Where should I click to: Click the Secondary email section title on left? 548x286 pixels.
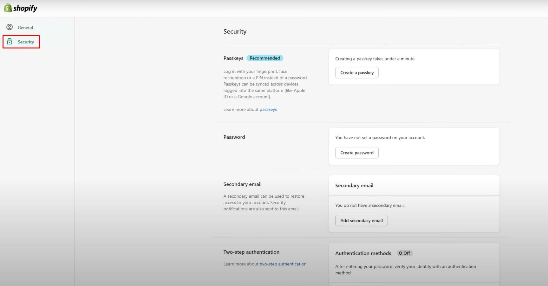point(242,184)
